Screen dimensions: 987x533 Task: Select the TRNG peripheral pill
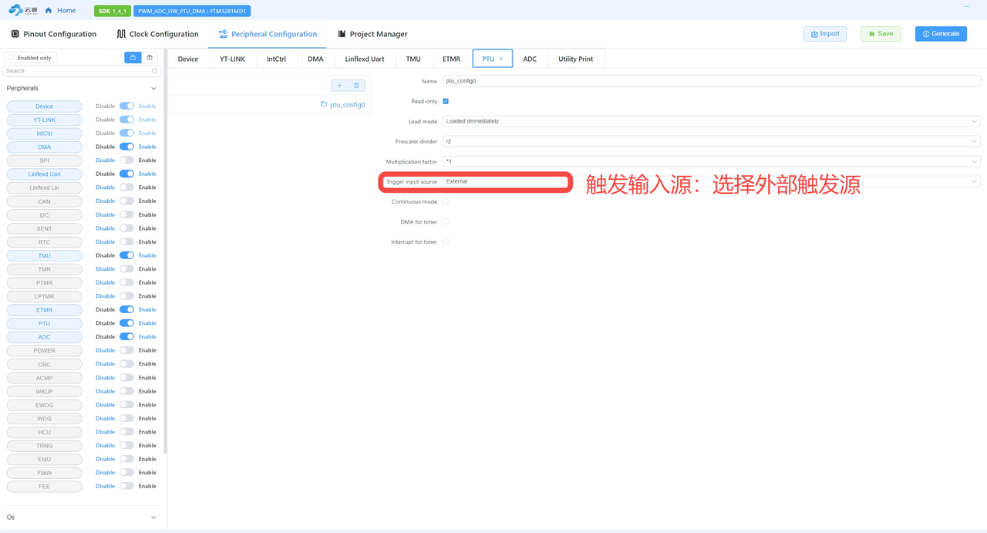point(44,446)
